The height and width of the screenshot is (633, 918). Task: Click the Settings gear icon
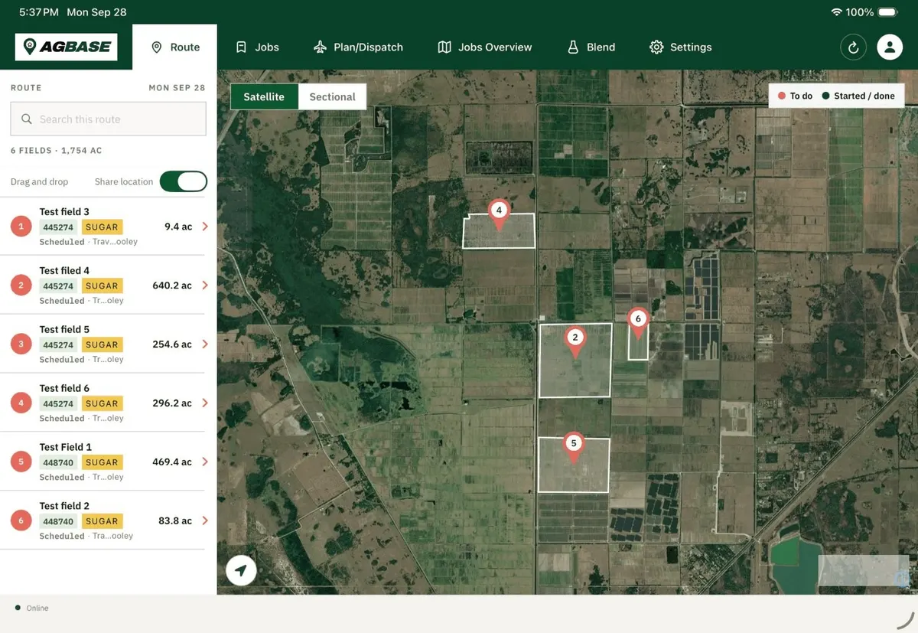pyautogui.click(x=656, y=47)
